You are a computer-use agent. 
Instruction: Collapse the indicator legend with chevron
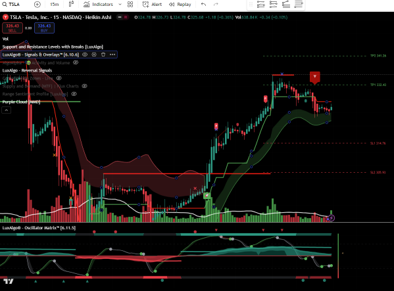pos(7,110)
